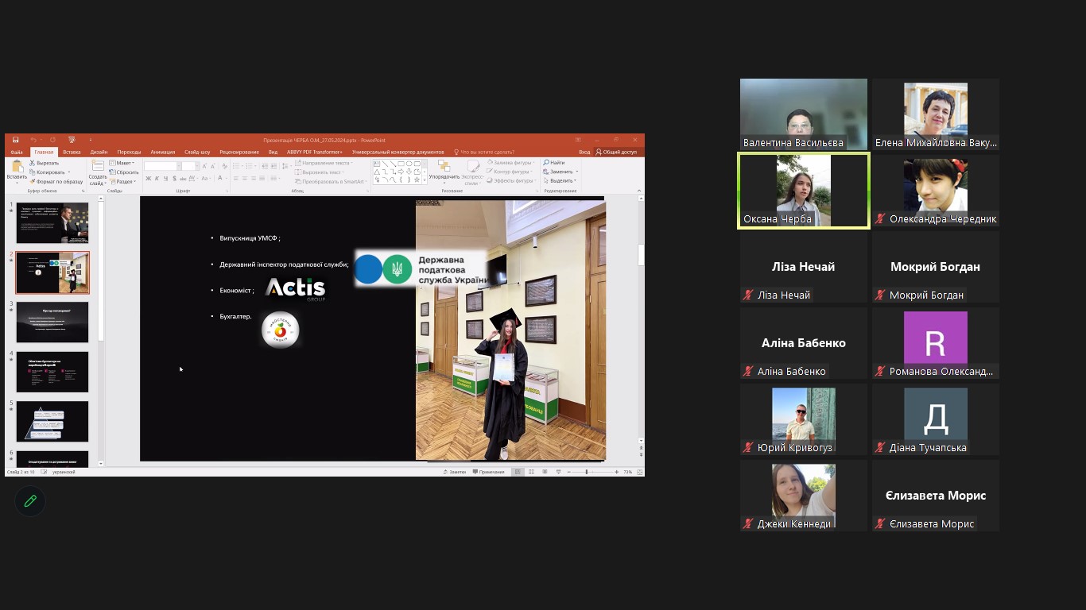This screenshot has width=1086, height=610.
Task: Click the zoom in plus button
Action: coord(616,472)
